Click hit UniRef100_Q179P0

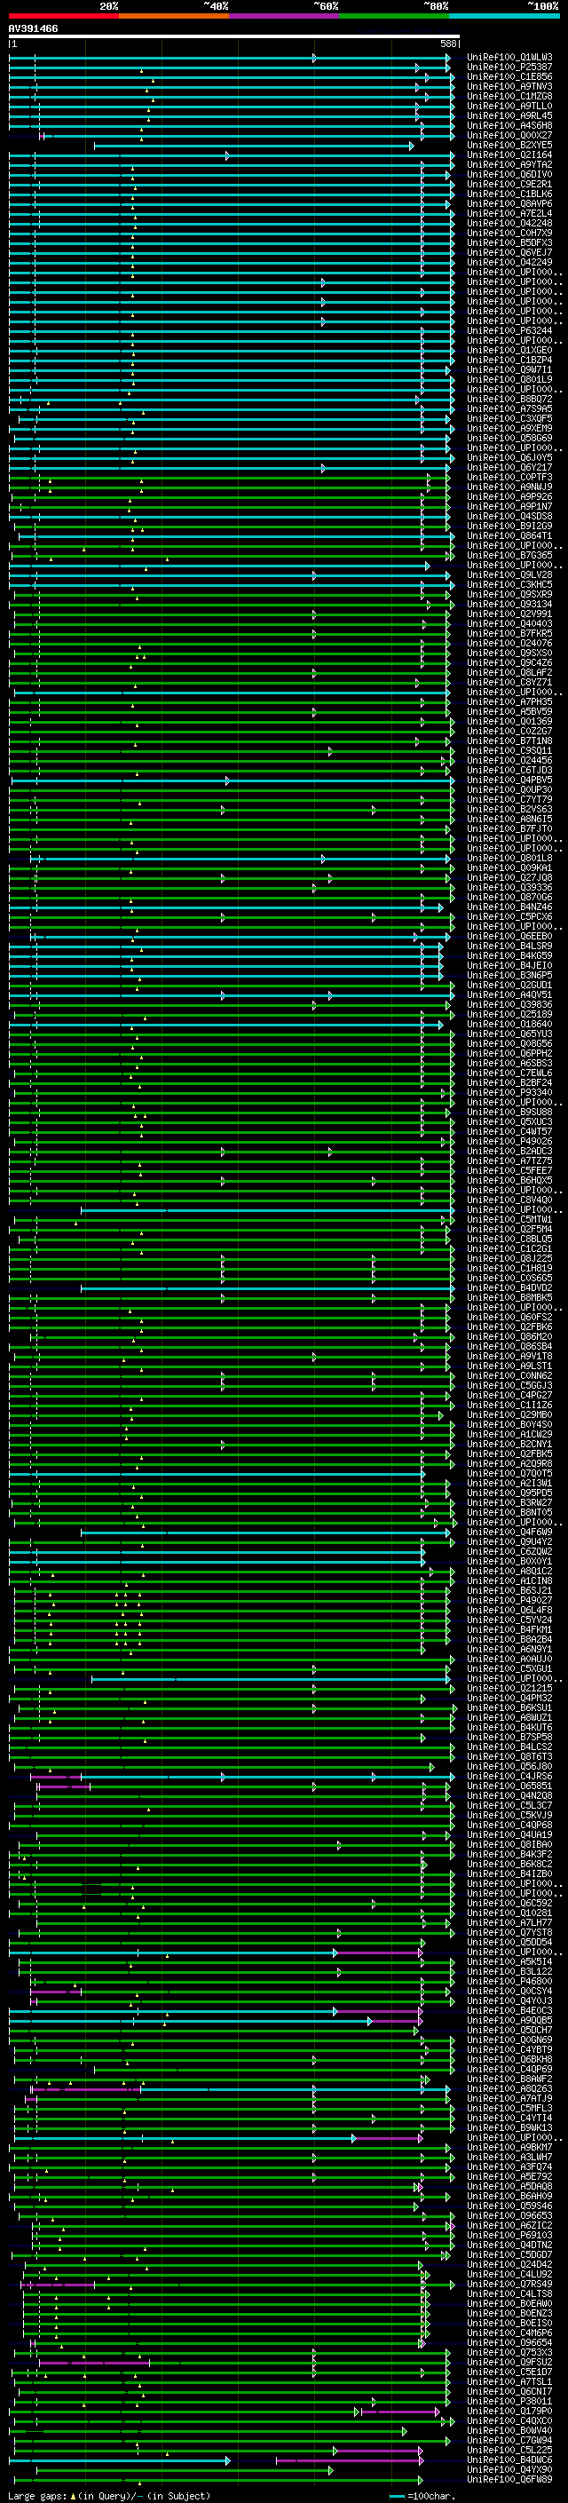click(x=509, y=2411)
